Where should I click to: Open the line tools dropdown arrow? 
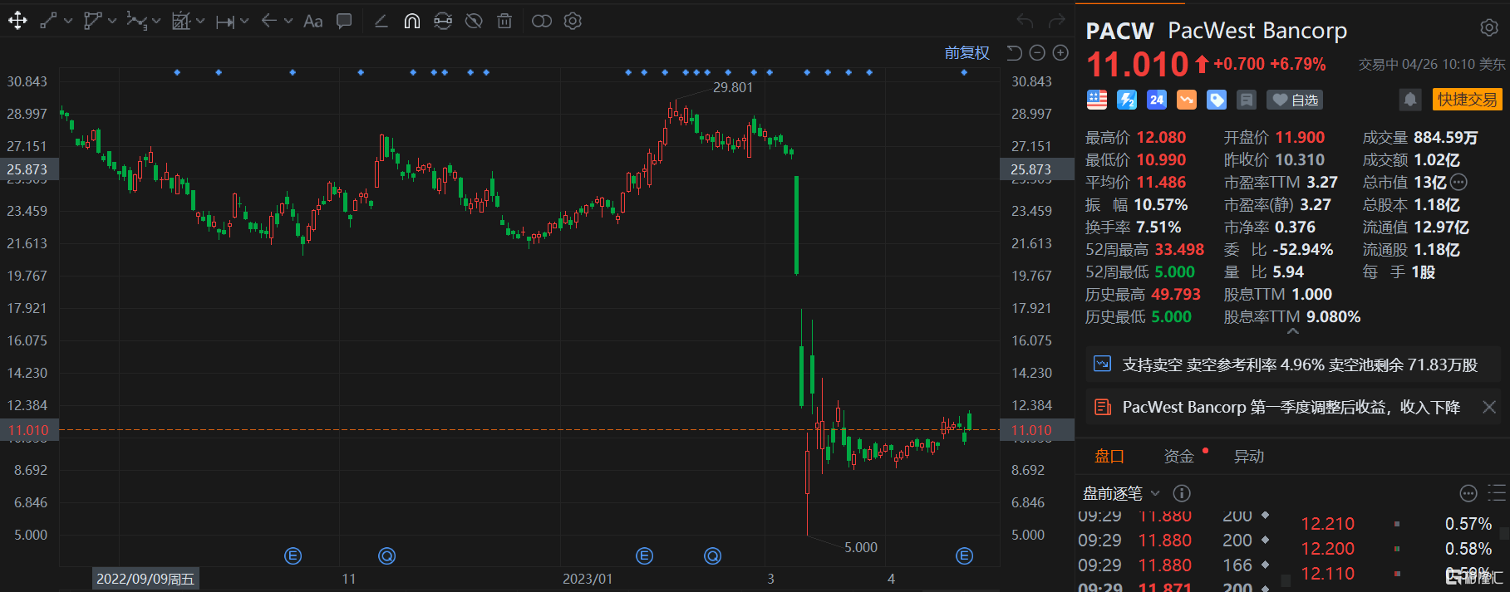(68, 21)
